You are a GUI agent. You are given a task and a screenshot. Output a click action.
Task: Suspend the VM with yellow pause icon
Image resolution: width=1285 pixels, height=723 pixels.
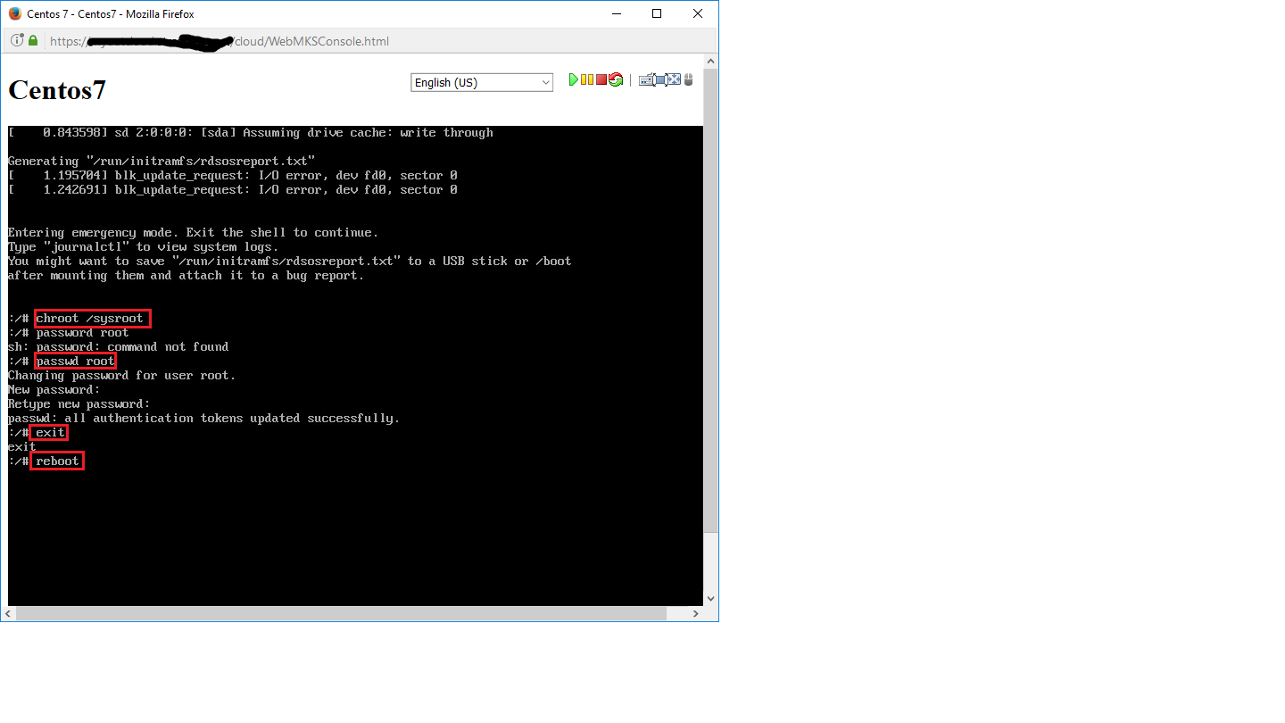[x=587, y=79]
